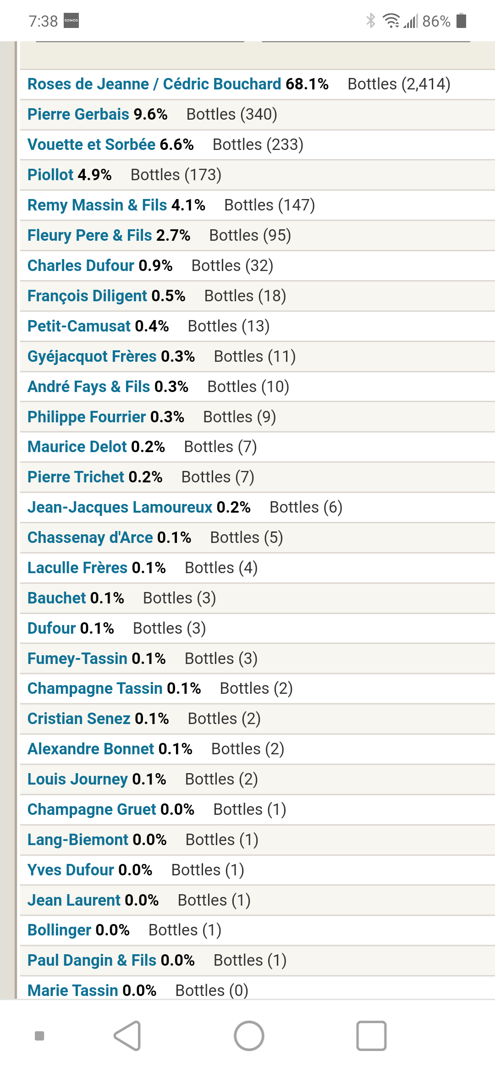
Task: Open Fleury Pere & Fils link
Action: (x=89, y=235)
